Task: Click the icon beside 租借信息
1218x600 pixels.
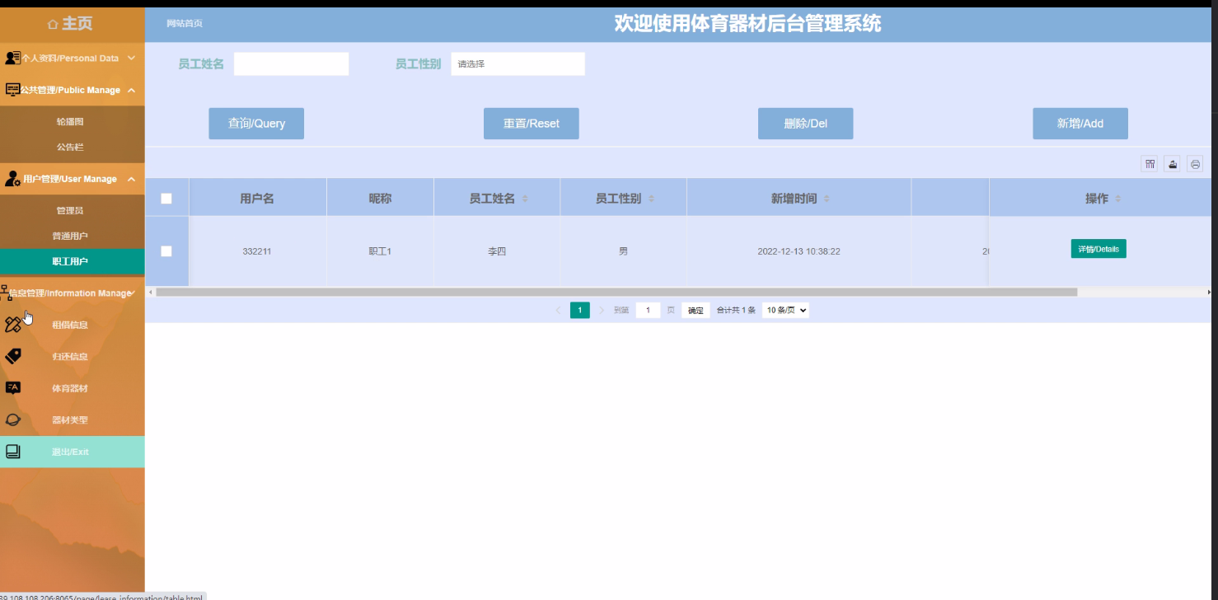Action: (12, 325)
